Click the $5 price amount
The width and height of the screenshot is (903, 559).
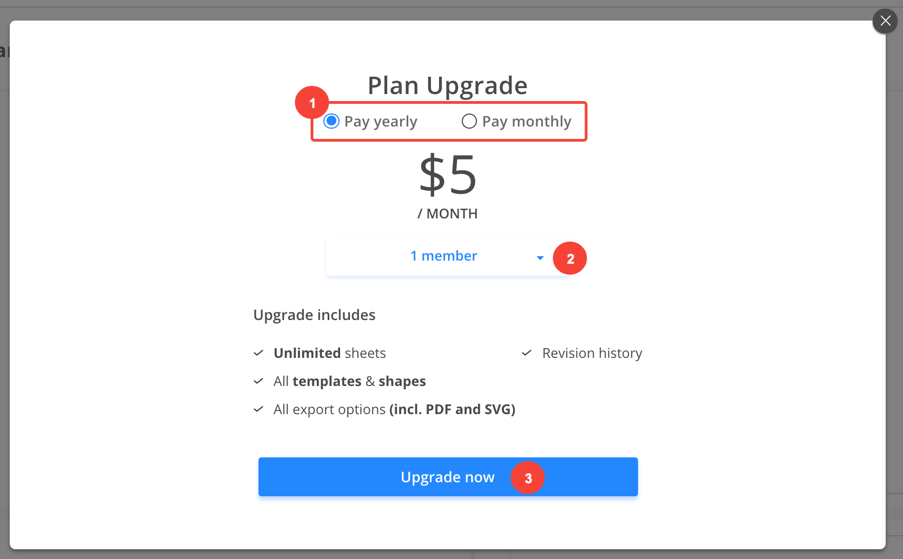pyautogui.click(x=448, y=175)
